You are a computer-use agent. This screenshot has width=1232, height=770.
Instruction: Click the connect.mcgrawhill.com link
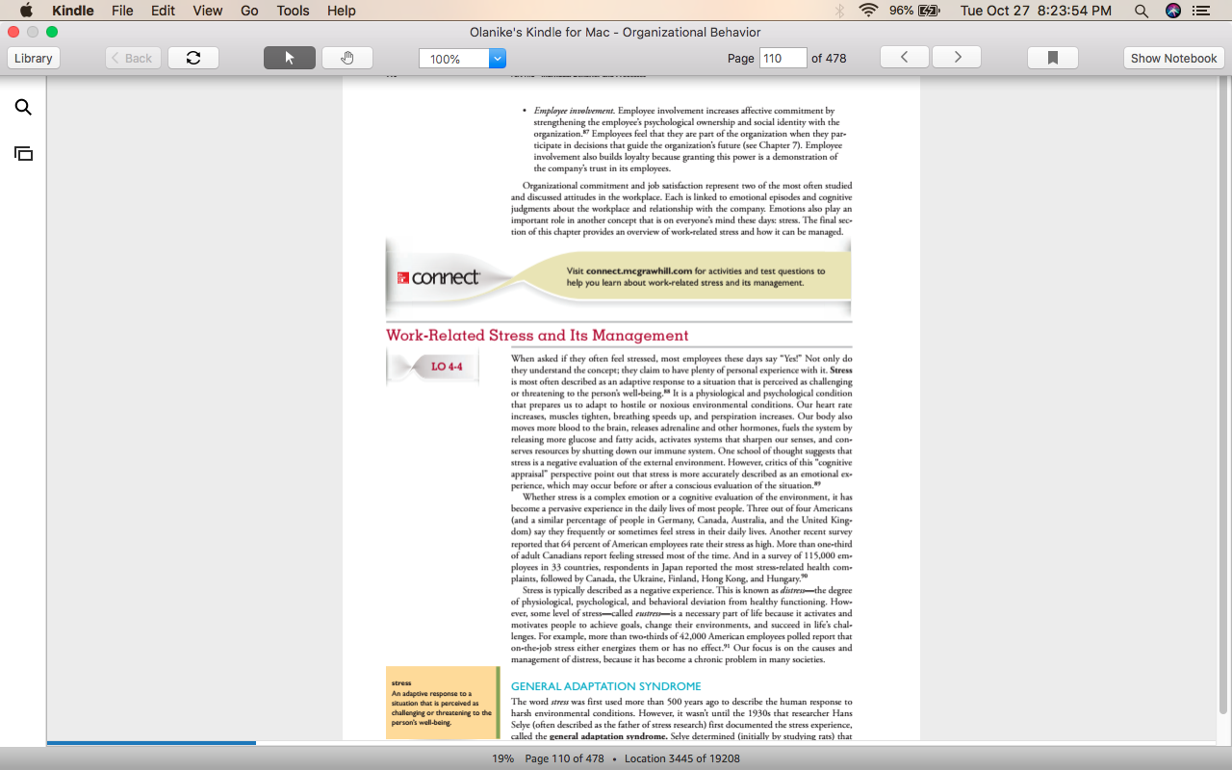[x=639, y=271]
